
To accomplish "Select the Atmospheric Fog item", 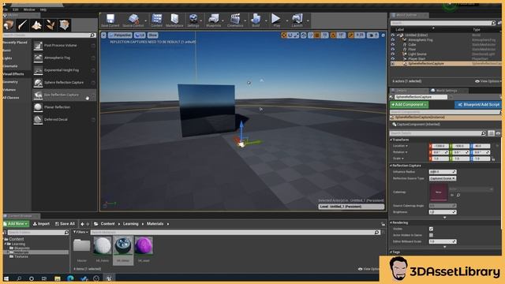I will [x=65, y=58].
